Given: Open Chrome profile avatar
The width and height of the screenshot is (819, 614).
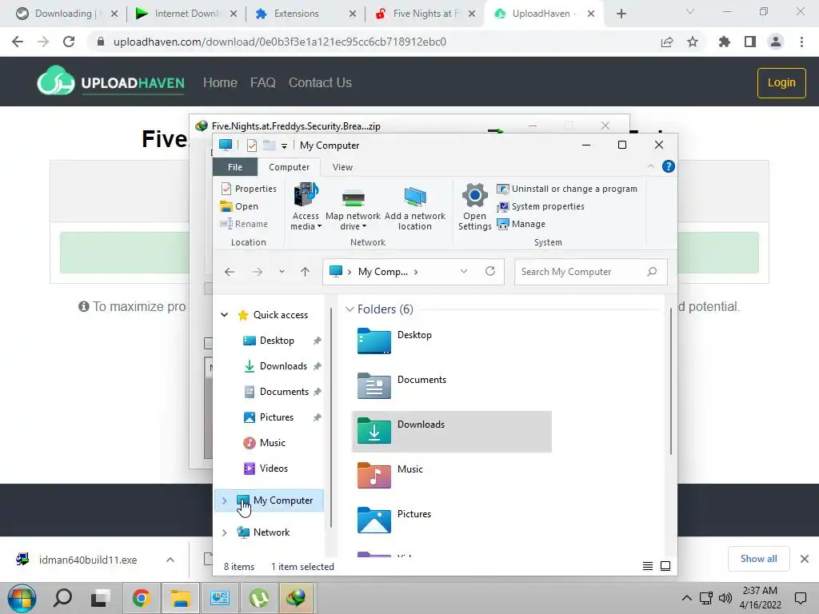Looking at the screenshot, I should coord(776,42).
